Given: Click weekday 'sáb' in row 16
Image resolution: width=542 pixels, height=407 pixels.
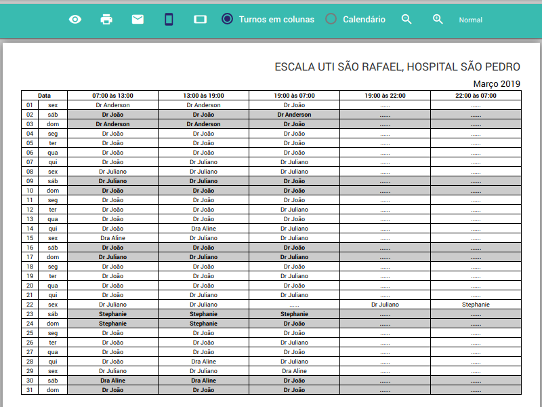Looking at the screenshot, I should coord(53,248).
